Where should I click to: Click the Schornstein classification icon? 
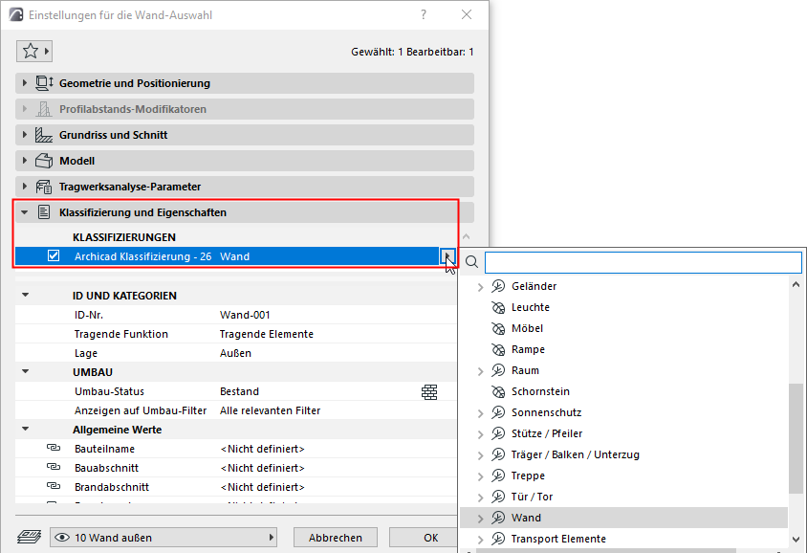coord(498,391)
